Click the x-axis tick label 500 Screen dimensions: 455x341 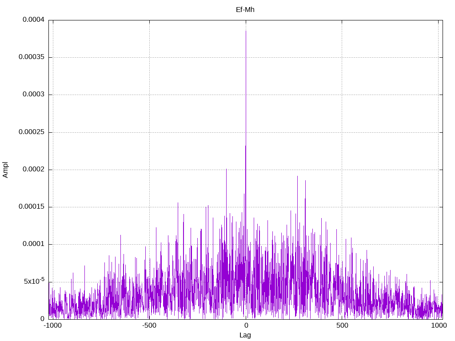tap(342, 325)
